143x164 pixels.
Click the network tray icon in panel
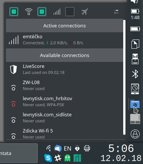49,148
